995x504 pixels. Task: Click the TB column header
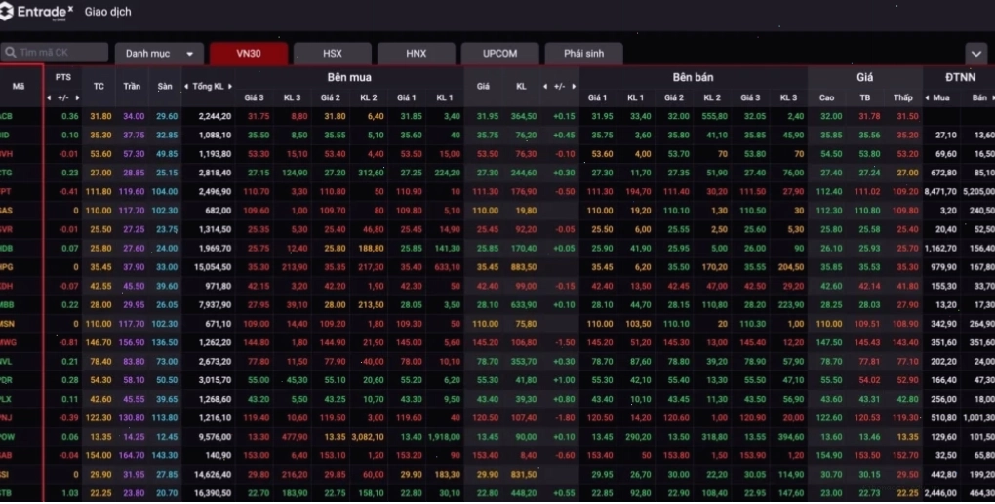click(865, 97)
